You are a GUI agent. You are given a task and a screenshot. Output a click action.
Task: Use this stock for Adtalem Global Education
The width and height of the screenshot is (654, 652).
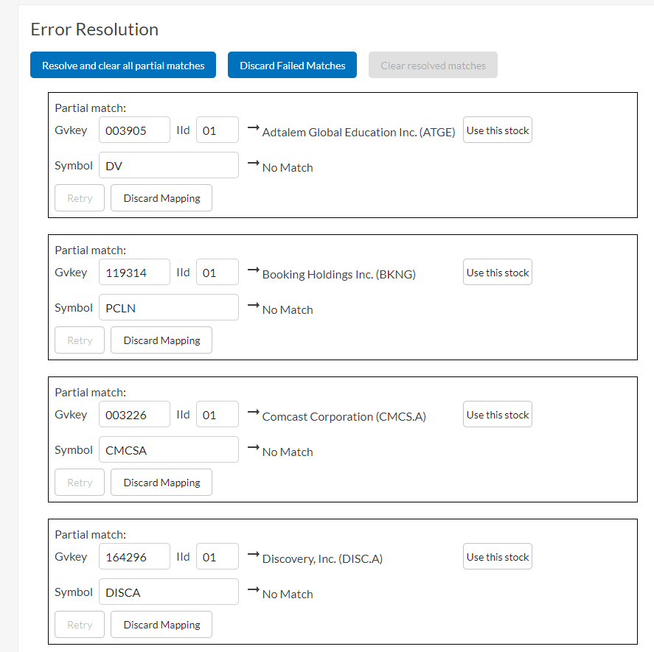tap(498, 130)
